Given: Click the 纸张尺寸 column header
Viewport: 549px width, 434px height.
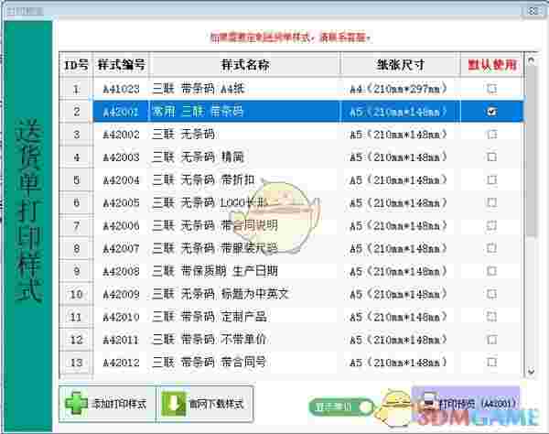Looking at the screenshot, I should coord(400,65).
